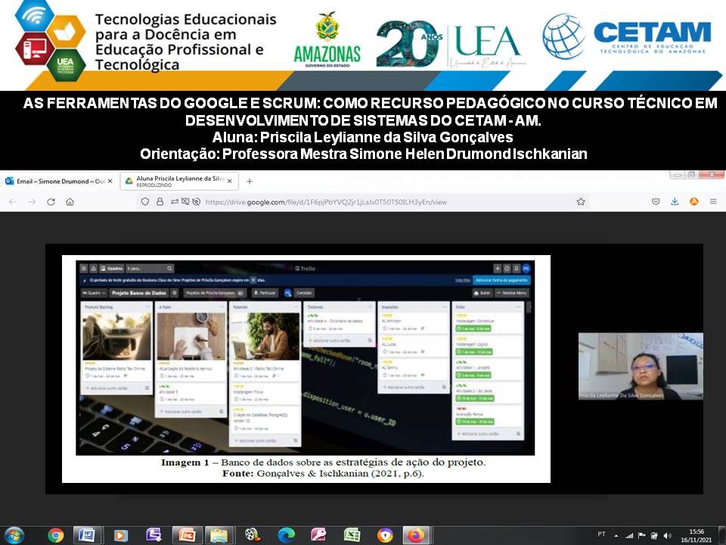Click Adicionar outro cartão in Testando list

(x=332, y=341)
